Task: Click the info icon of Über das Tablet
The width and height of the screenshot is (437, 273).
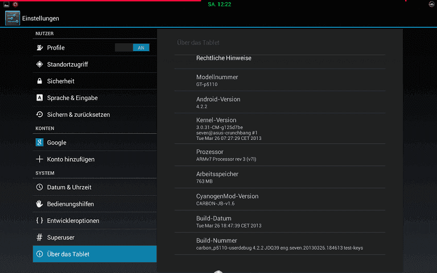Action: [40, 254]
